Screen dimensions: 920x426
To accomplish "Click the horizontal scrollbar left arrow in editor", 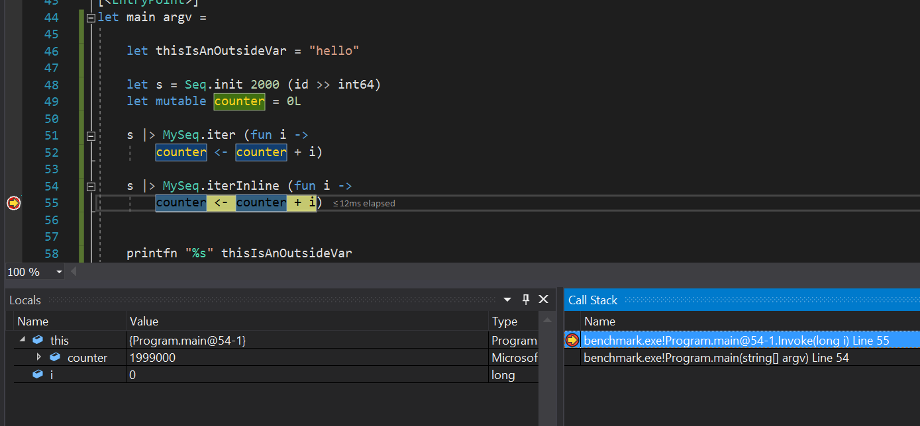I will (x=73, y=272).
